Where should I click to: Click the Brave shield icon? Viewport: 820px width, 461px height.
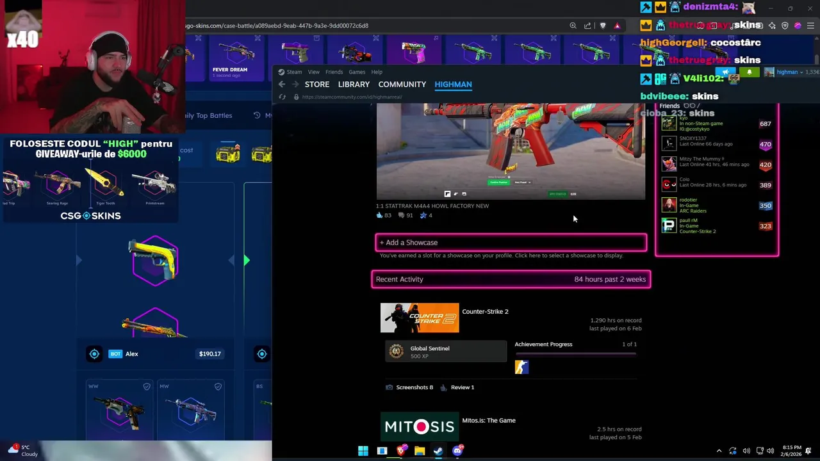click(x=603, y=26)
